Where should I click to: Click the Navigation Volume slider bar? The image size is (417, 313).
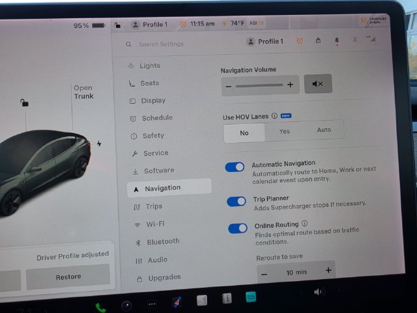tap(259, 85)
